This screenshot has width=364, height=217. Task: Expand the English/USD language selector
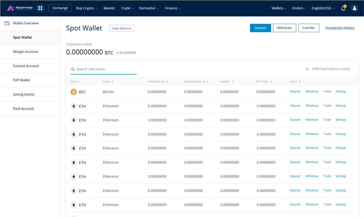[323, 8]
